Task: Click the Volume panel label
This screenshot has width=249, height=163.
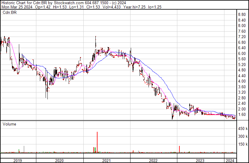Action: tap(9, 124)
